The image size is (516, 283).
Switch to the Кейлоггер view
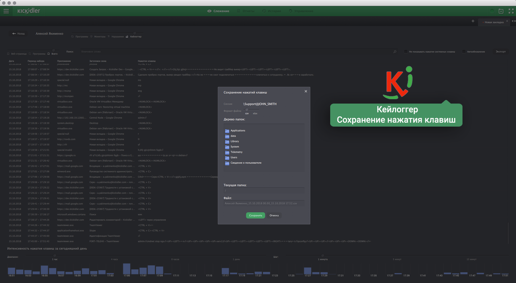(x=134, y=37)
